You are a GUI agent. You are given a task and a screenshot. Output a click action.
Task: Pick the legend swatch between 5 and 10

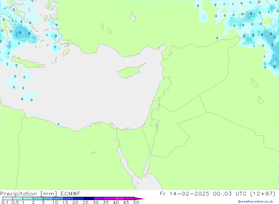48,198
